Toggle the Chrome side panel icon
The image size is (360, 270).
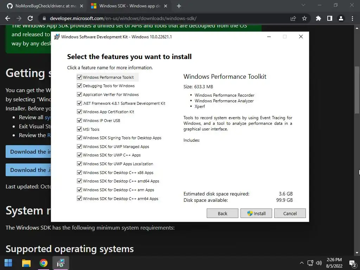(x=330, y=18)
